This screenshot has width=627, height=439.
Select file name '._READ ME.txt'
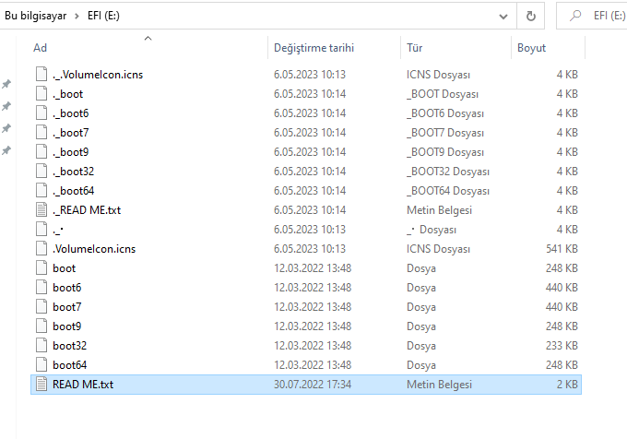(87, 210)
